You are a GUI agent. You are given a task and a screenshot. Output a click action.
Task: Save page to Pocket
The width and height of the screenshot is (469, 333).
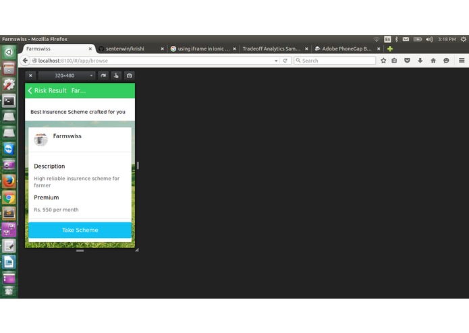407,61
